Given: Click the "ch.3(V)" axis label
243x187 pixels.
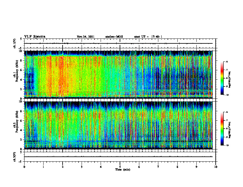Looking at the screenshot, I should [x=15, y=157].
